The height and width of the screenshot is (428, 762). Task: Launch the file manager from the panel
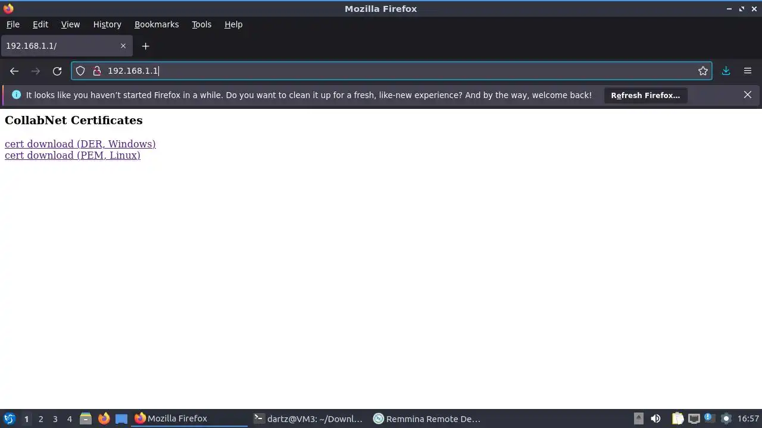(86, 418)
